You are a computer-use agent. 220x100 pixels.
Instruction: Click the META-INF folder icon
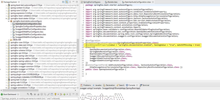11,40
